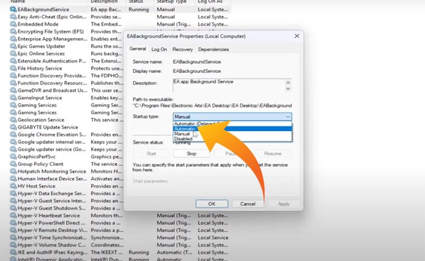Choose Automatic (Delayed Start) option
The width and height of the screenshot is (425, 261).
click(233, 124)
